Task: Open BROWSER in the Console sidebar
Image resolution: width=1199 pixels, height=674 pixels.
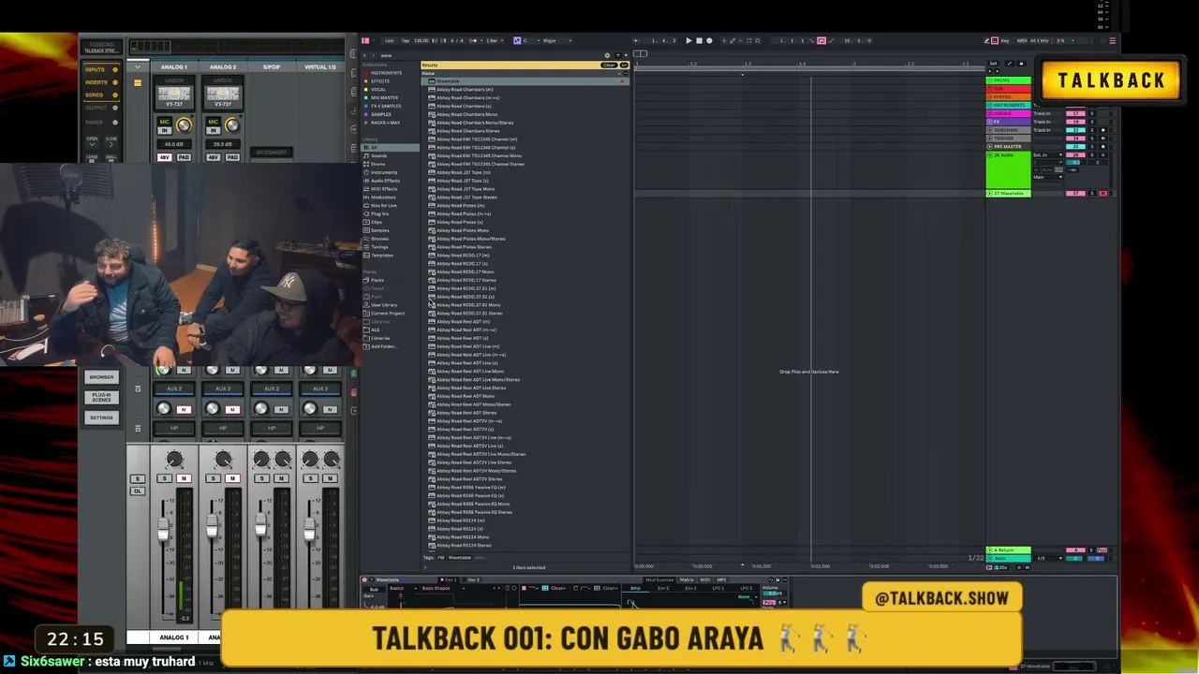Action: coord(101,377)
